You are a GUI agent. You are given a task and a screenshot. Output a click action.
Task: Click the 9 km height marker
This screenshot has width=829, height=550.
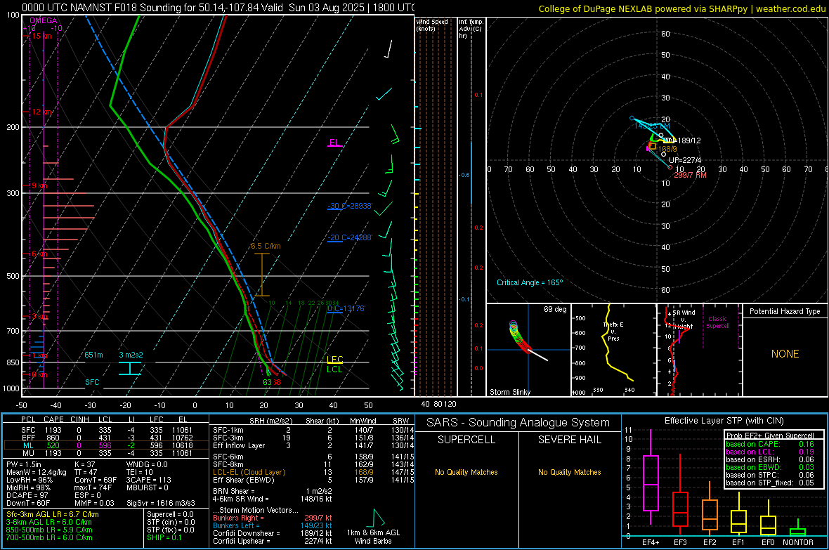tap(39, 185)
